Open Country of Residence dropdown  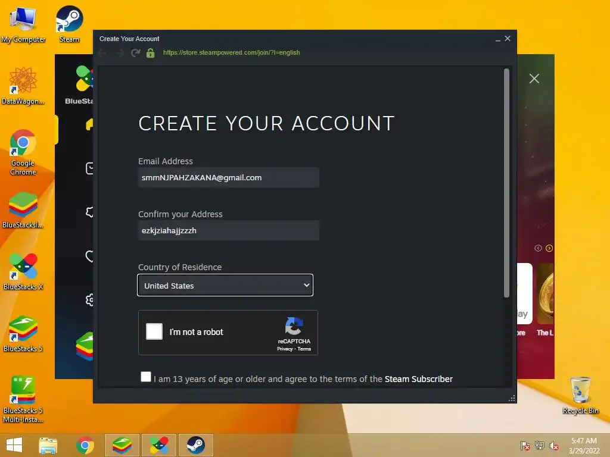coord(225,285)
